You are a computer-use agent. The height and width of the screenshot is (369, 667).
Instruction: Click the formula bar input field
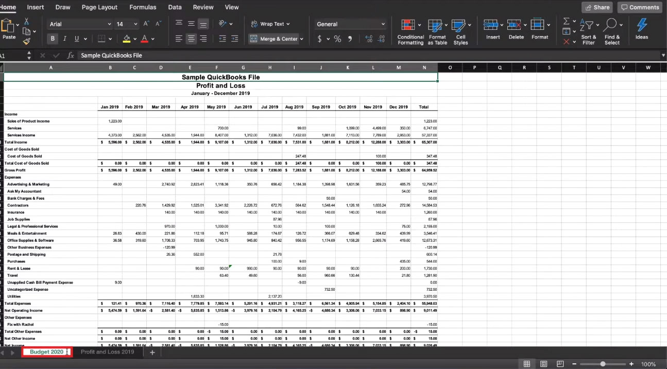[x=368, y=55]
